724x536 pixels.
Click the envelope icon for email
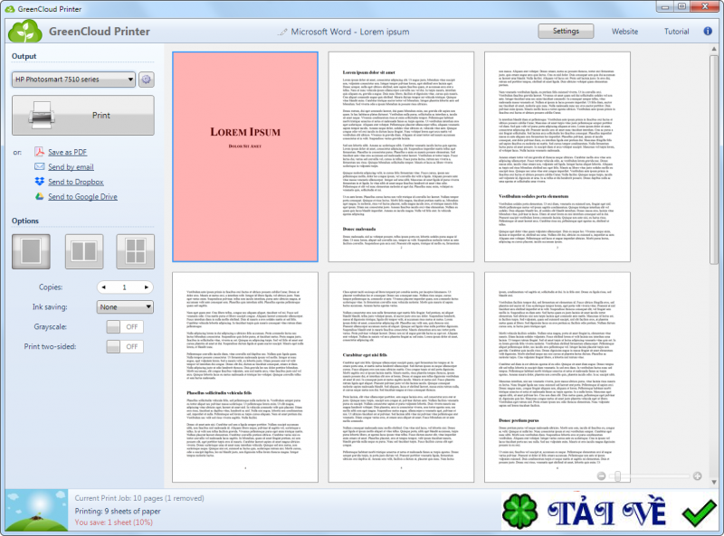[40, 166]
